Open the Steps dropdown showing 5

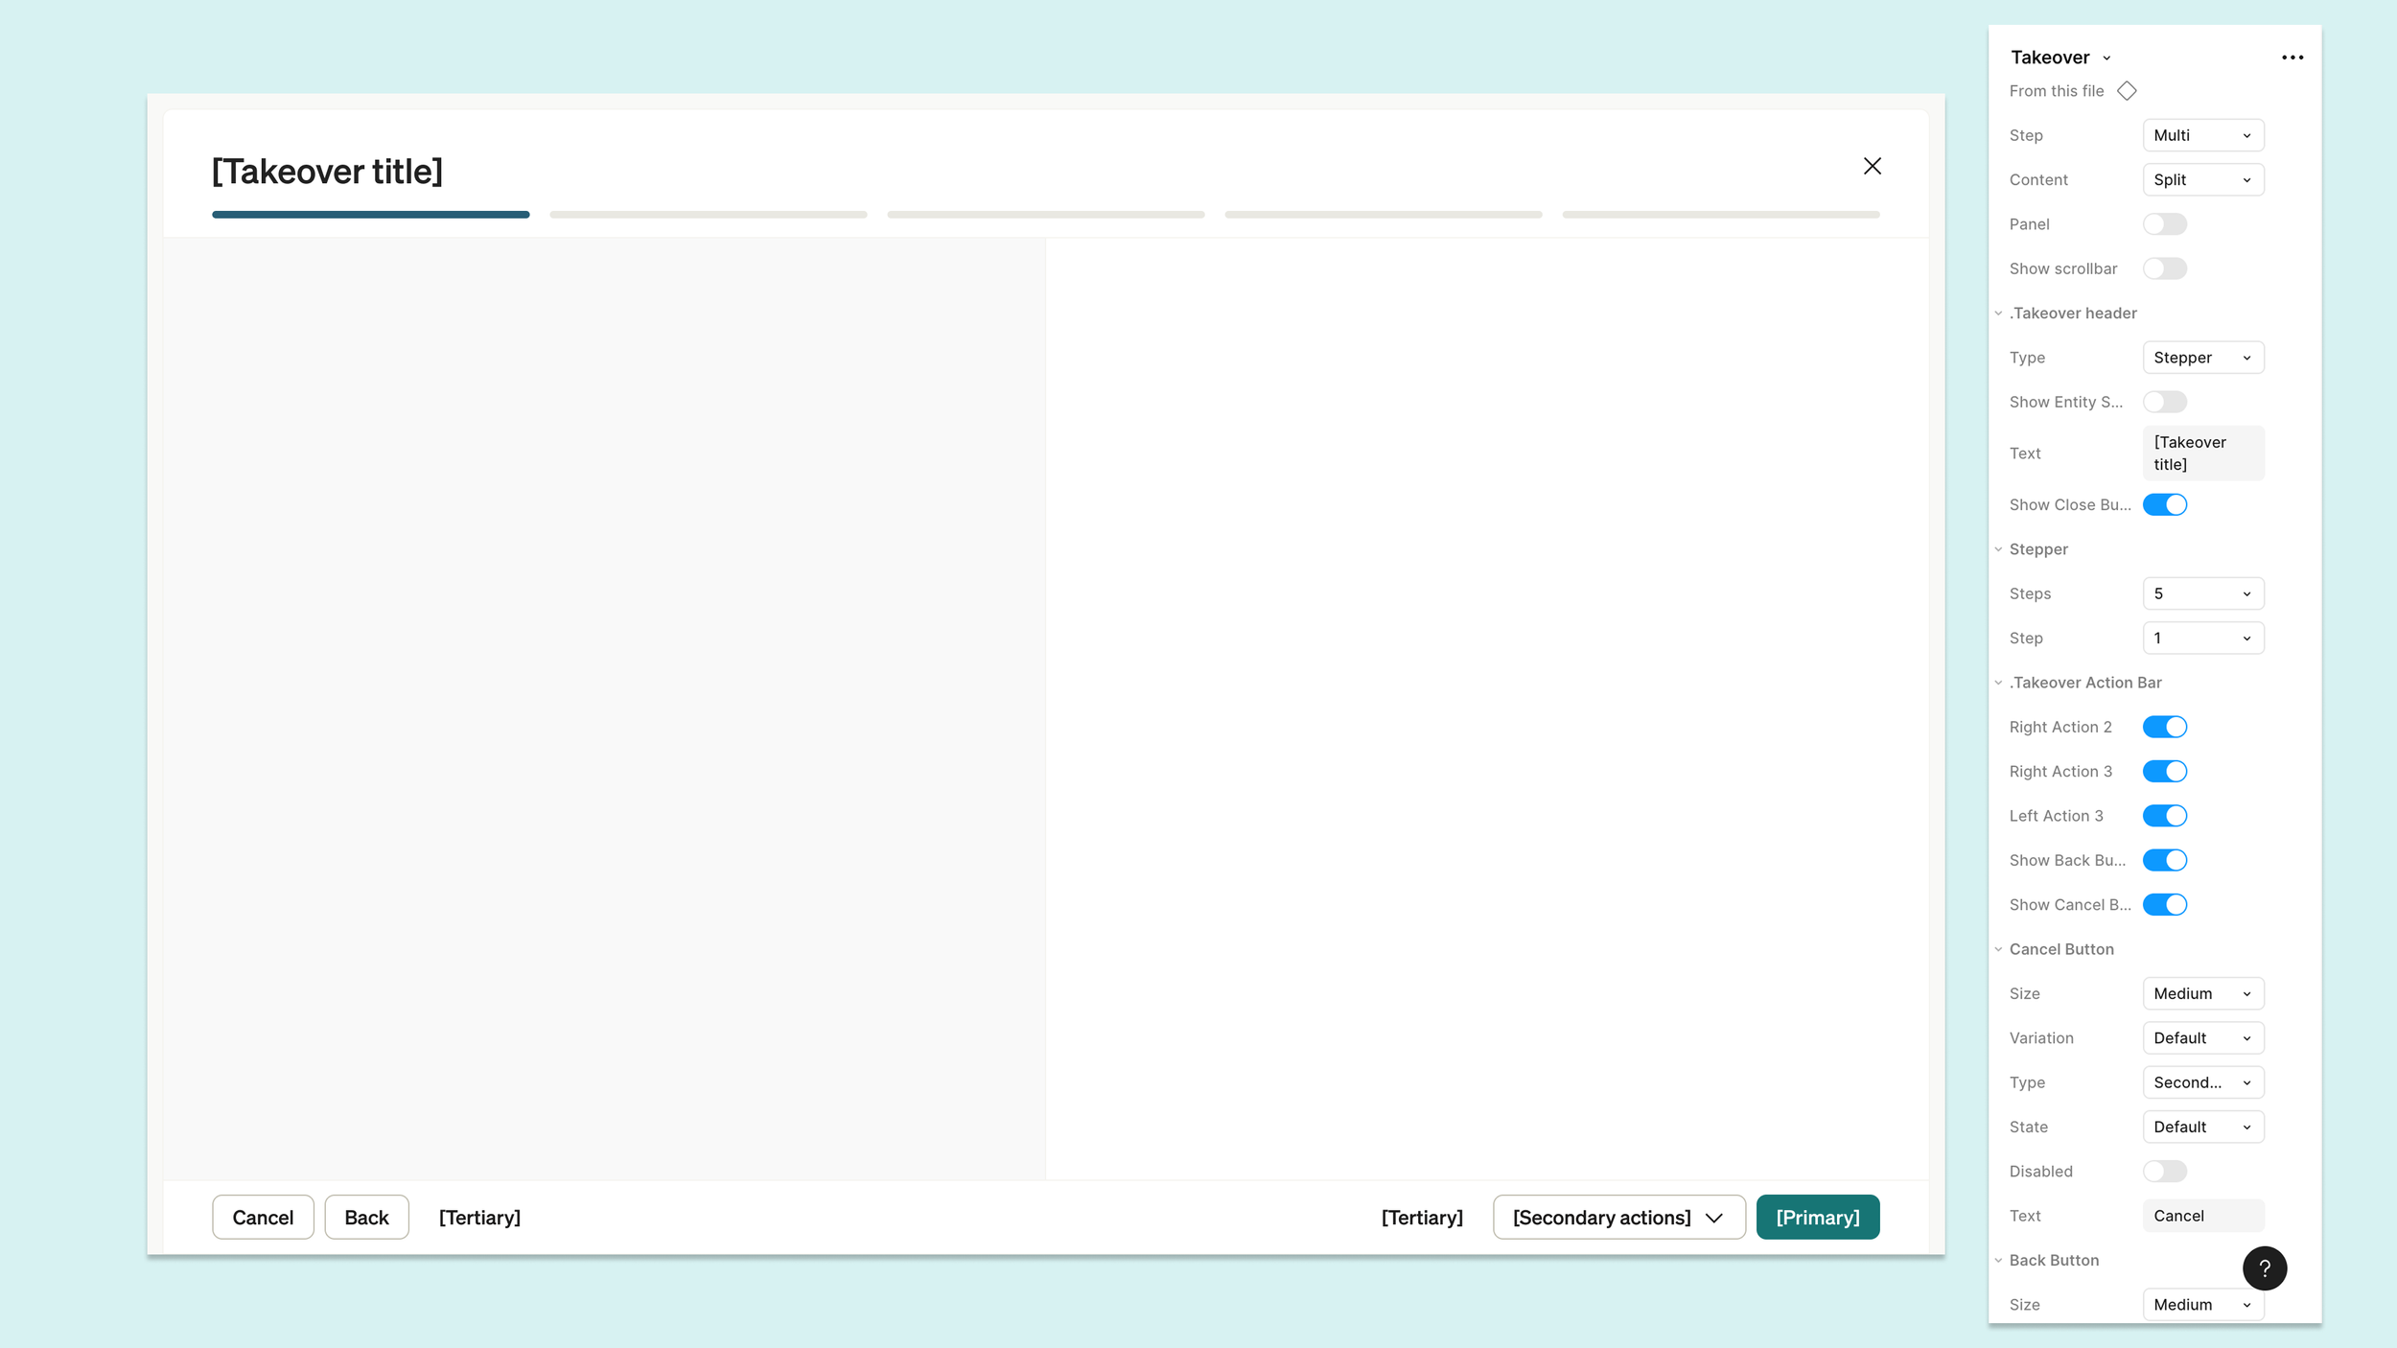tap(2202, 593)
